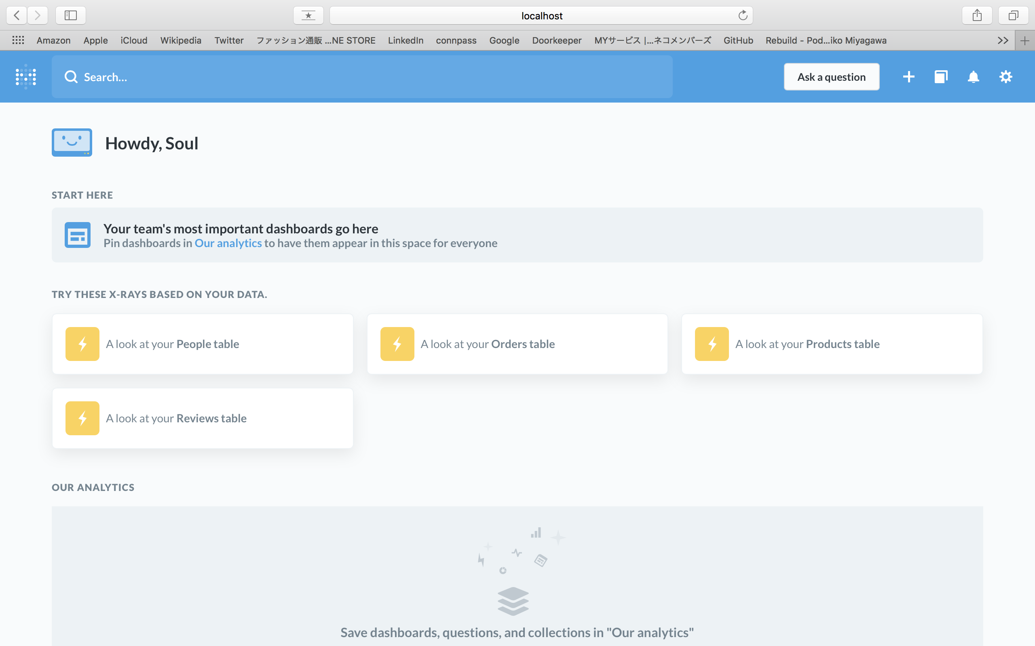This screenshot has width=1035, height=646.
Task: Open the People table X-ray
Action: click(x=202, y=344)
